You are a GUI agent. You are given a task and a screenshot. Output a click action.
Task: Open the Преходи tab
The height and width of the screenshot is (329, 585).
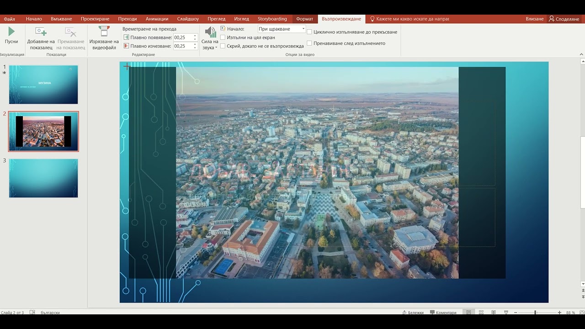click(x=128, y=19)
